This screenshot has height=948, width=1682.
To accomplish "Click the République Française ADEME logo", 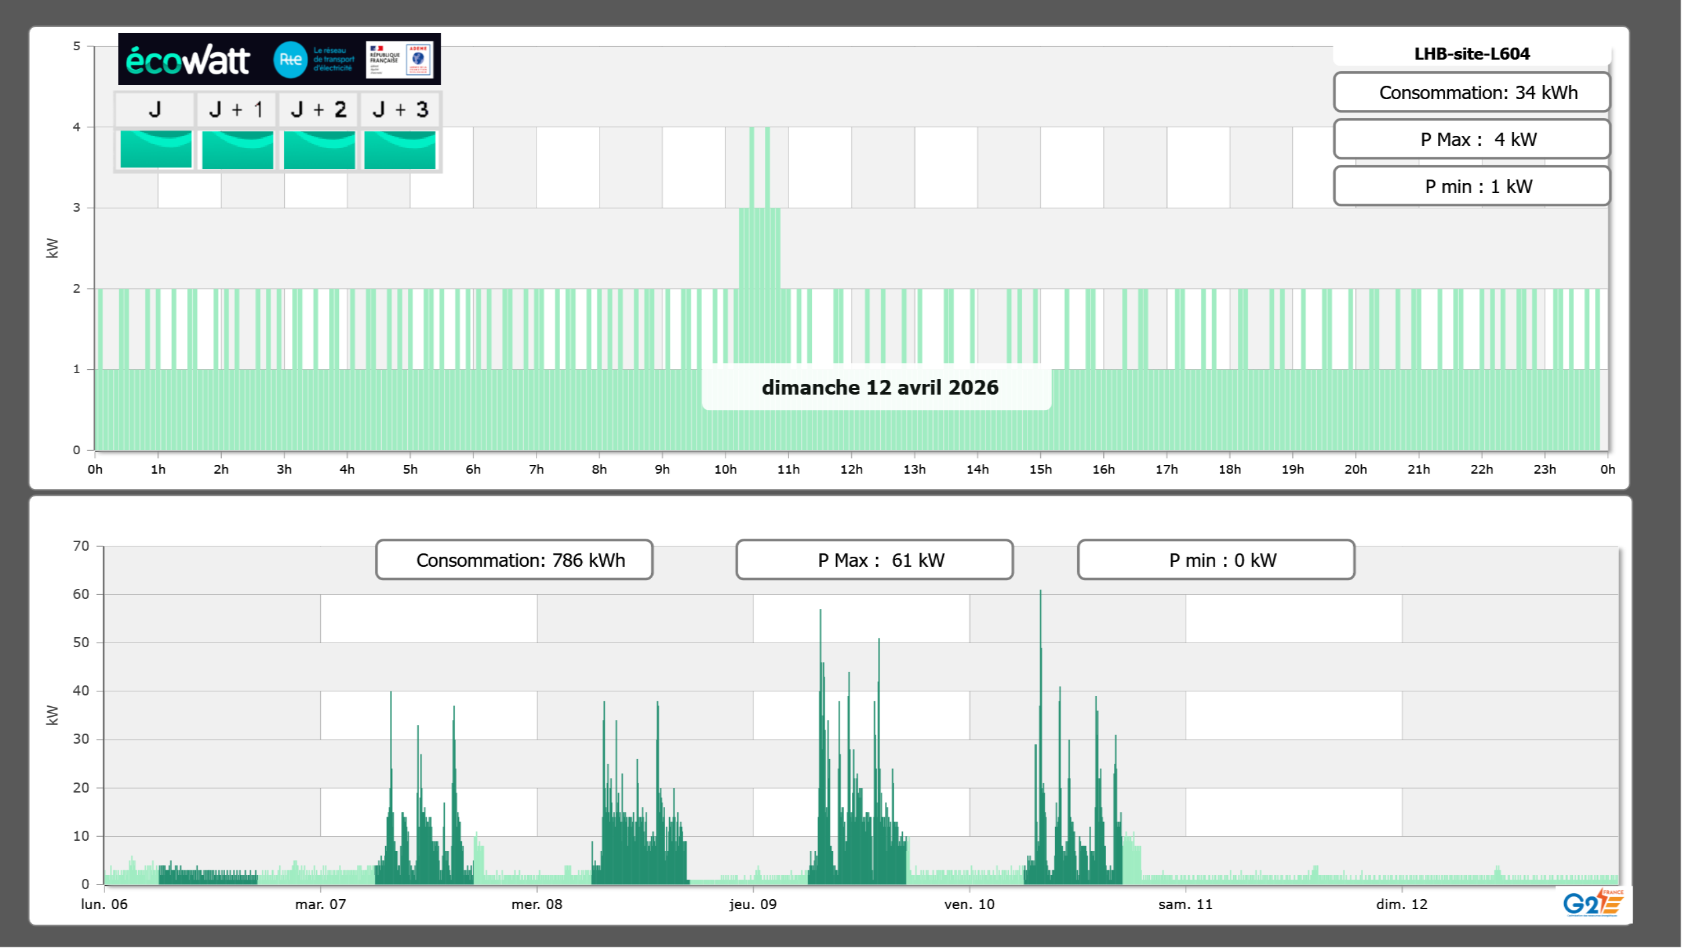I will tap(399, 60).
